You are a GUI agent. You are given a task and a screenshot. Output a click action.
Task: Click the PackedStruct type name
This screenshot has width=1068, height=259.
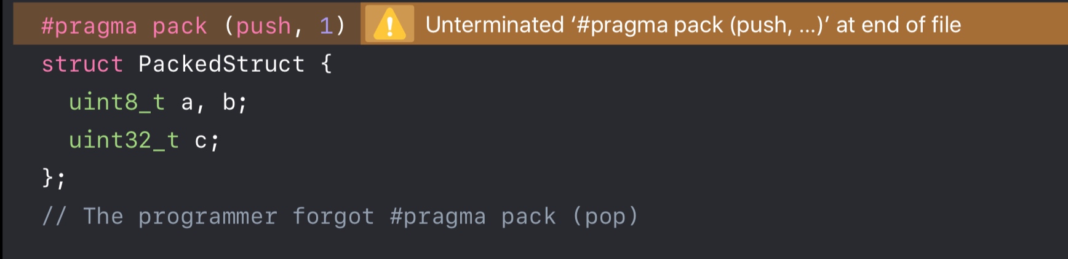(x=221, y=64)
